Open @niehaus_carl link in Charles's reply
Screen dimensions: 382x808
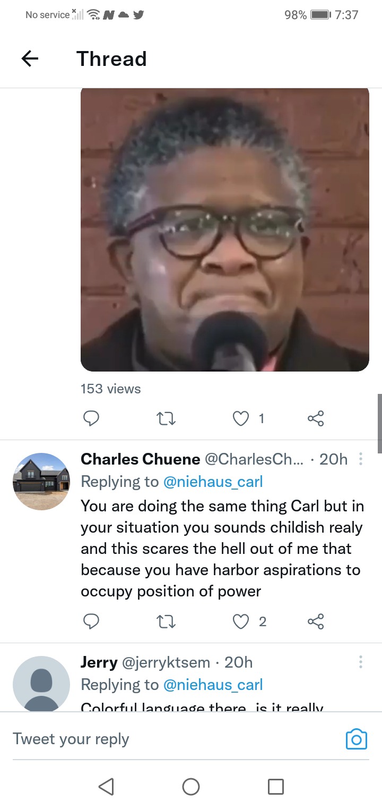[213, 482]
